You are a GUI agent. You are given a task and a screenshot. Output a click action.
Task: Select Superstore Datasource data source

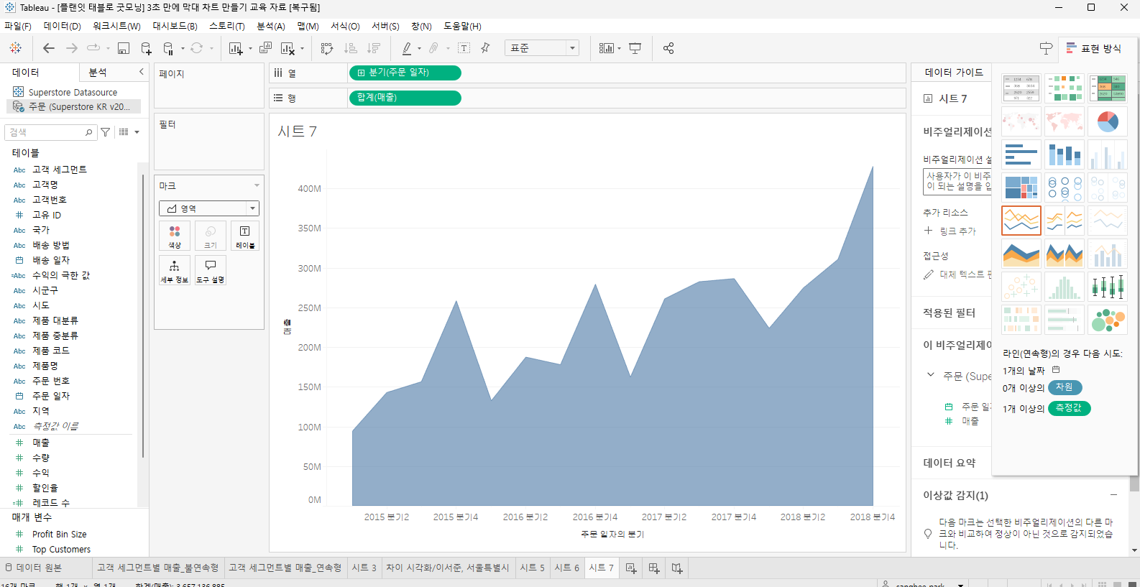tap(73, 92)
